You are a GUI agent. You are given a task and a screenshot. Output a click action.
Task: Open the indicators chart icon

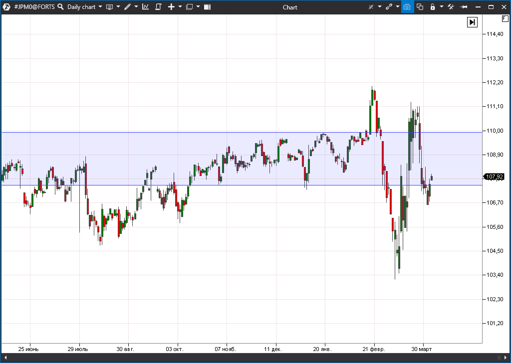click(145, 7)
